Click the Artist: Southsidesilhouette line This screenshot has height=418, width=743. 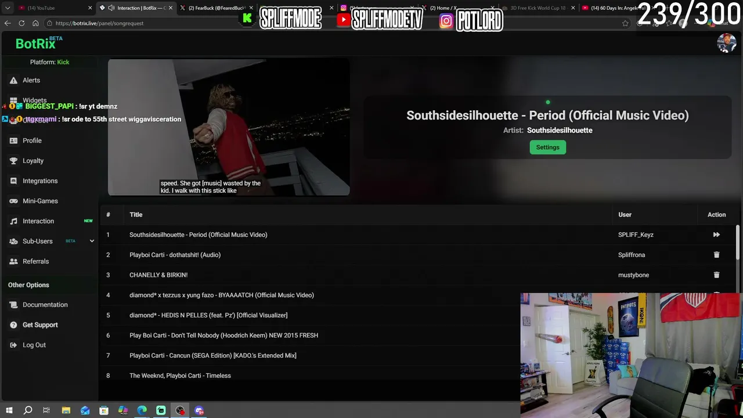pos(547,131)
